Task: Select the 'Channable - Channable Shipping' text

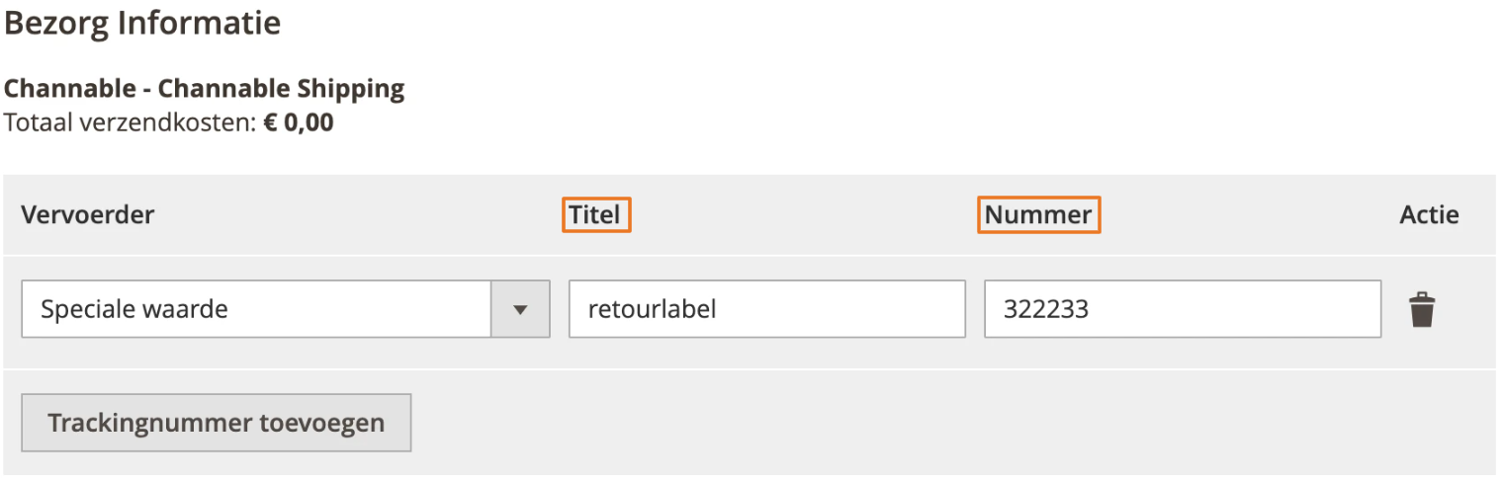Action: pos(204,89)
